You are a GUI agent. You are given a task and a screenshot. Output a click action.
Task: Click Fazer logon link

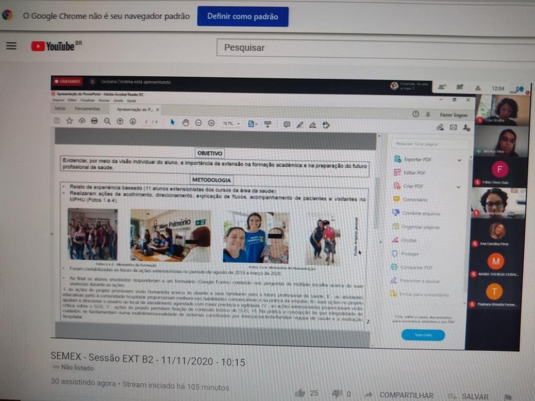pos(453,115)
